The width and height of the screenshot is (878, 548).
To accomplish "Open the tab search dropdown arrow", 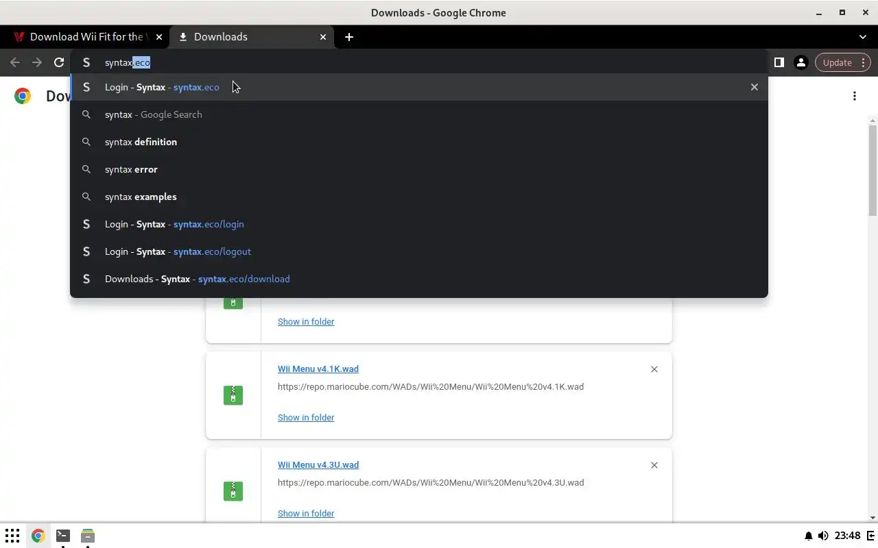I will click(x=863, y=37).
